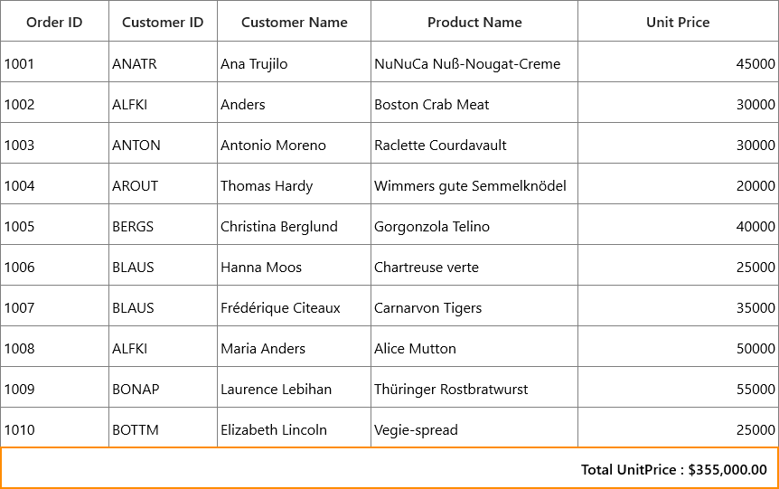The width and height of the screenshot is (779, 489).
Task: Select the NuNuCa Nuß-Nougat-Creme cell
Action: tap(474, 62)
